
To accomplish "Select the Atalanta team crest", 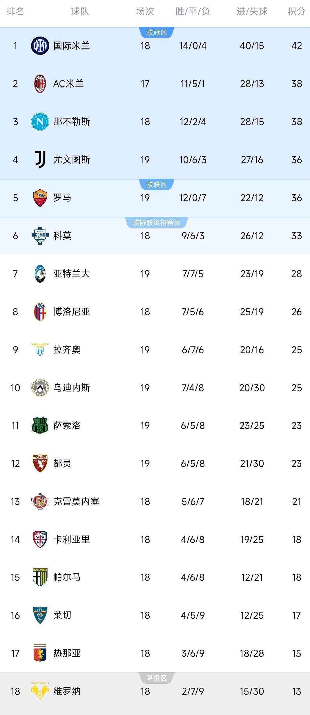I will tap(40, 274).
